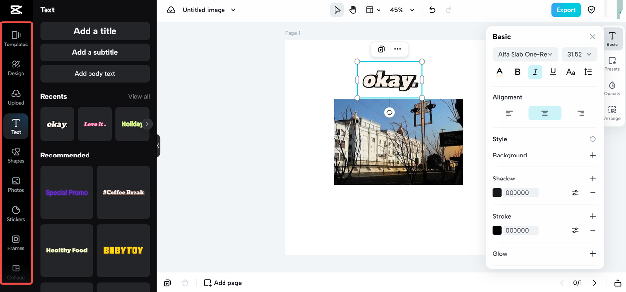Open the font size 31.52 dropdown
The width and height of the screenshot is (626, 292).
click(580, 54)
